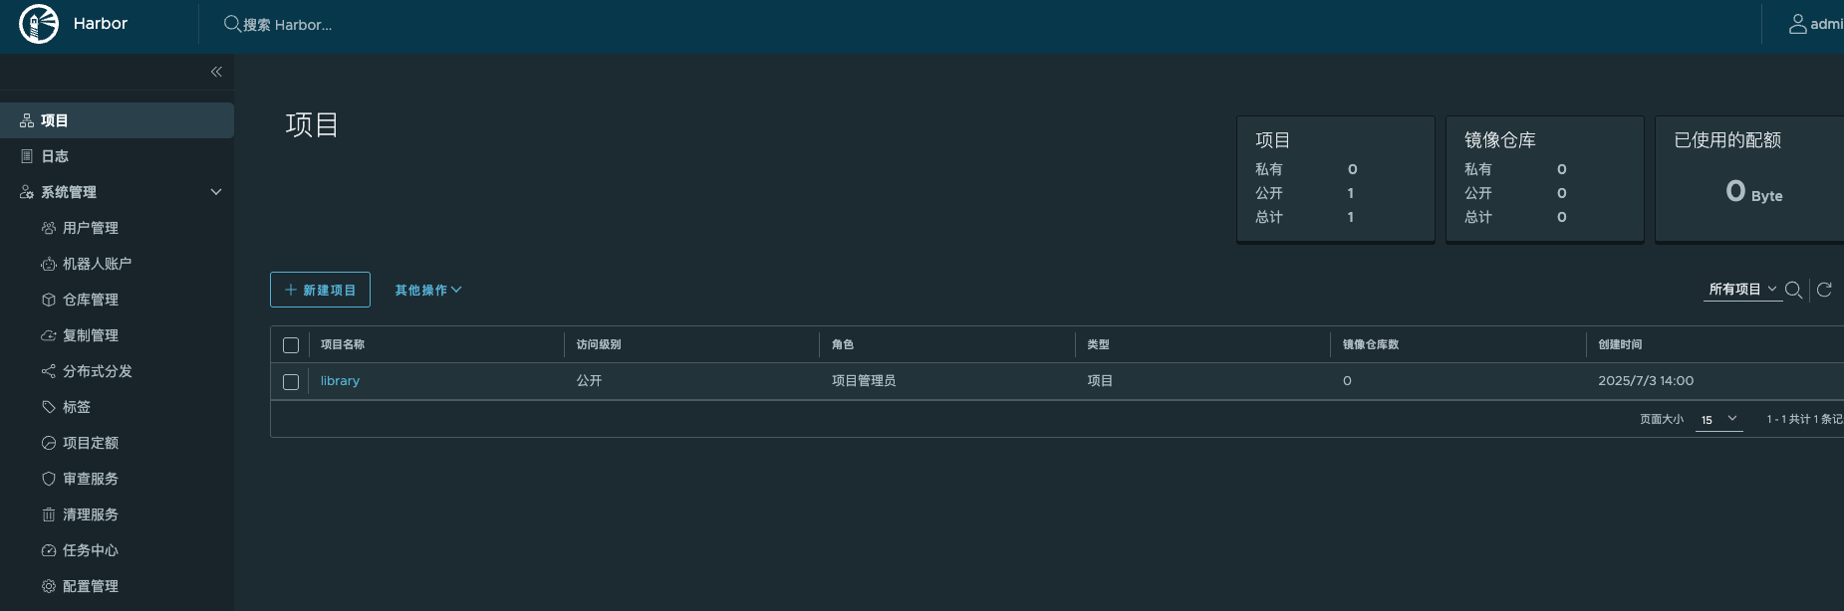
Task: Click the 复制管理 replication cloud icon
Action: pyautogui.click(x=48, y=335)
